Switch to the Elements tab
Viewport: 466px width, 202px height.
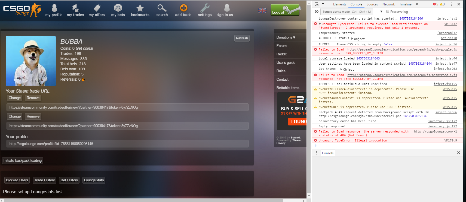(x=339, y=4)
